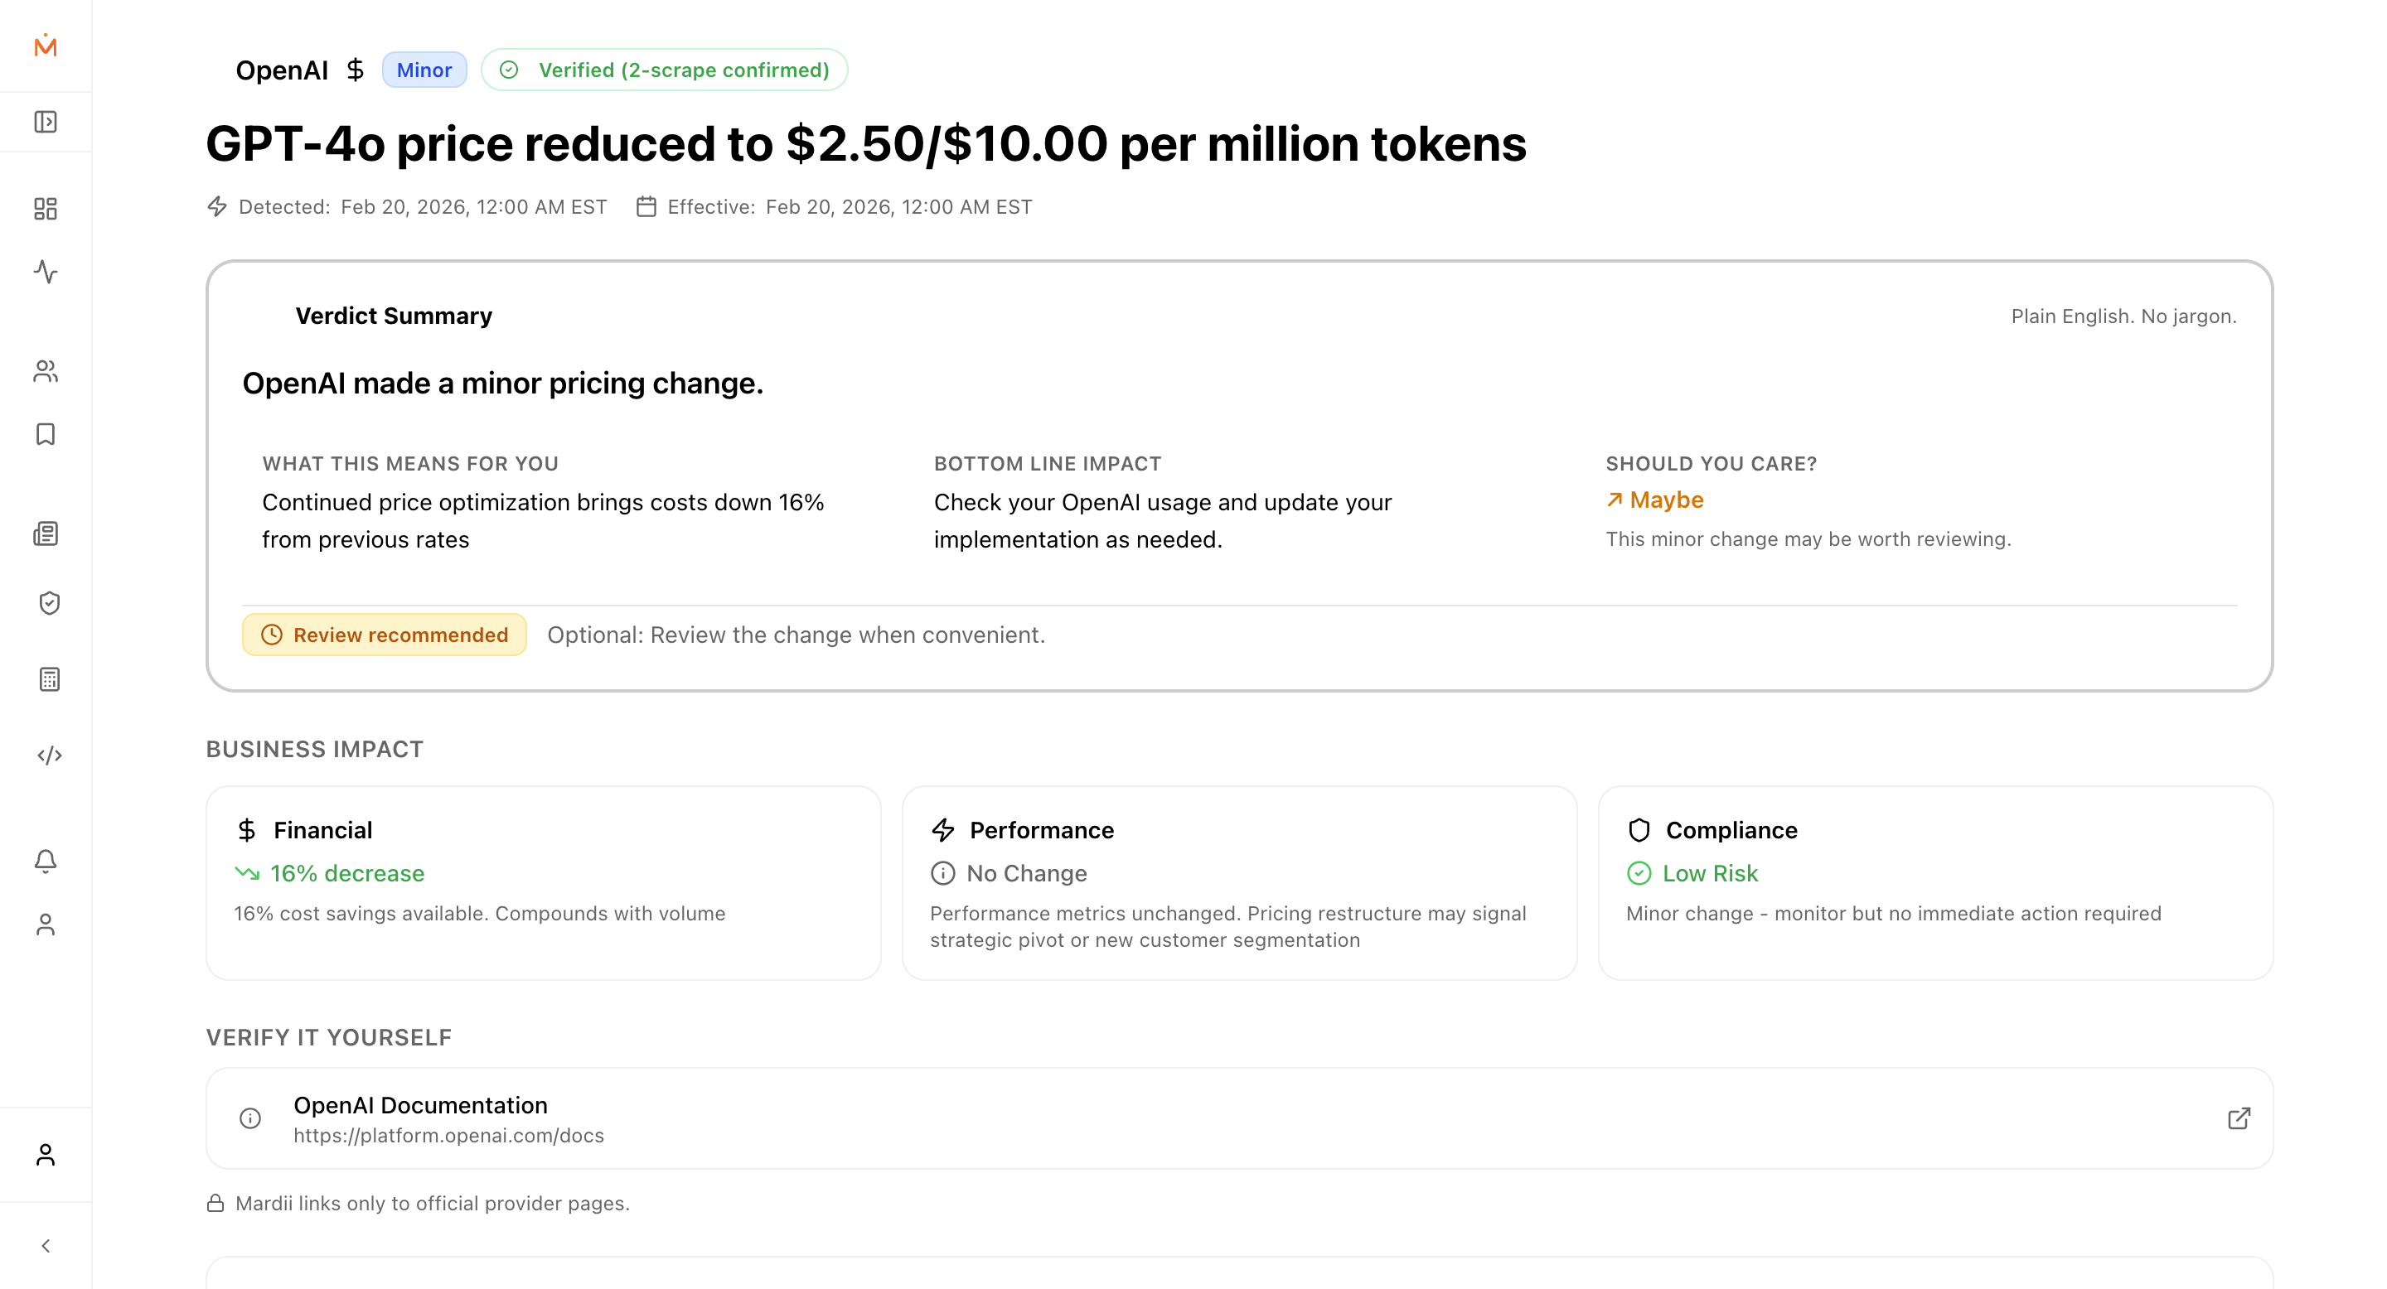The width and height of the screenshot is (2387, 1289).
Task: Open the calculator sidebar icon
Action: [49, 679]
